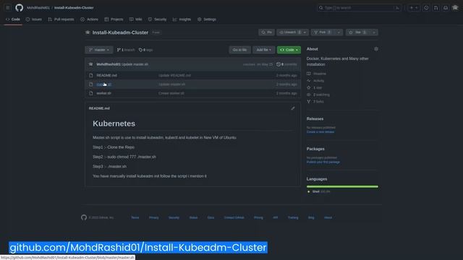The width and height of the screenshot is (463, 260).
Task: Click the Releases heading
Action: (x=315, y=118)
